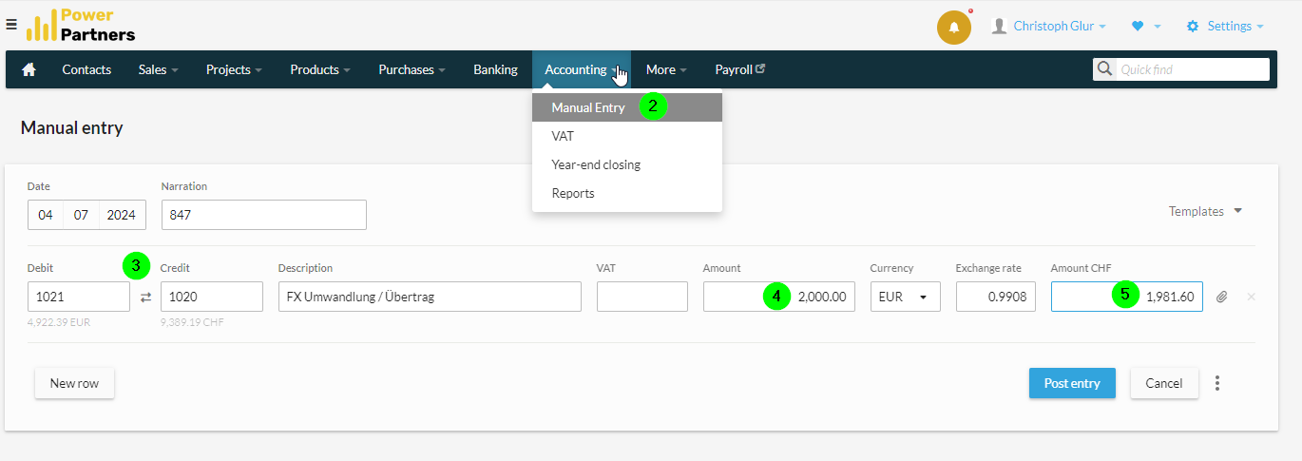The height and width of the screenshot is (461, 1302).
Task: Open the Christoph Glur user menu
Action: click(1048, 27)
